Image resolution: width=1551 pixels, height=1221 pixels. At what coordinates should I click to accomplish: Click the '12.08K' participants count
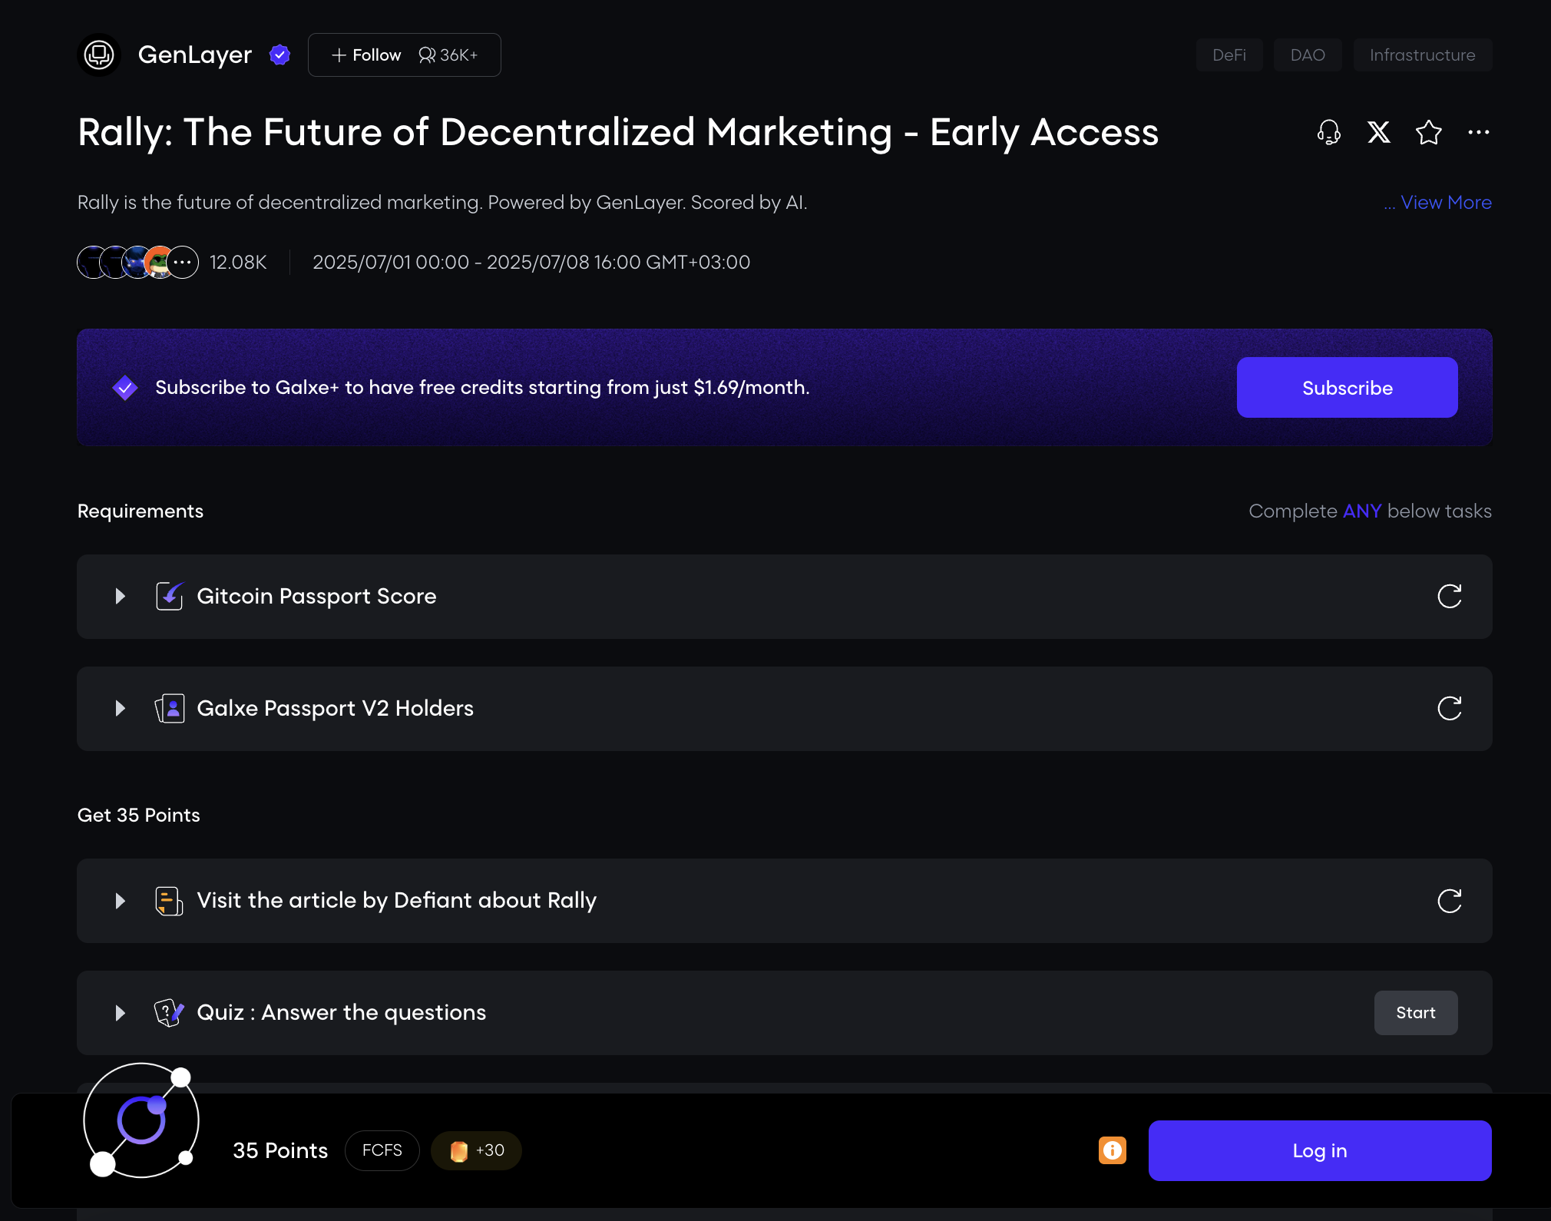click(238, 263)
